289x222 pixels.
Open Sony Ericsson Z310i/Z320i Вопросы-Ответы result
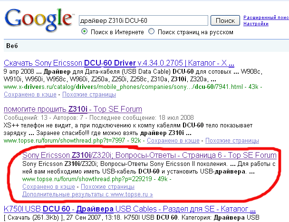(x=149, y=155)
